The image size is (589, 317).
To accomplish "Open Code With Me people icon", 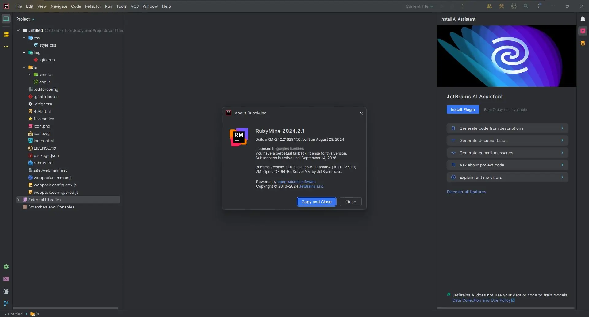I will [x=489, y=6].
